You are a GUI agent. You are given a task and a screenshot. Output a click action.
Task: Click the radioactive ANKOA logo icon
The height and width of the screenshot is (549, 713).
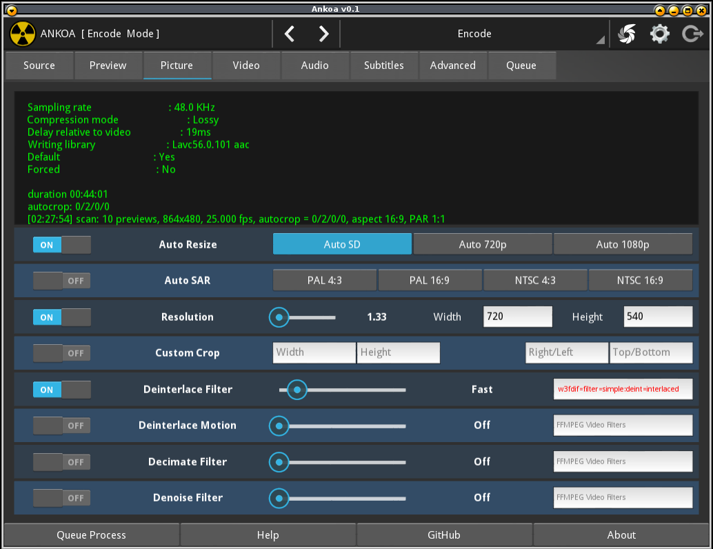(22, 34)
